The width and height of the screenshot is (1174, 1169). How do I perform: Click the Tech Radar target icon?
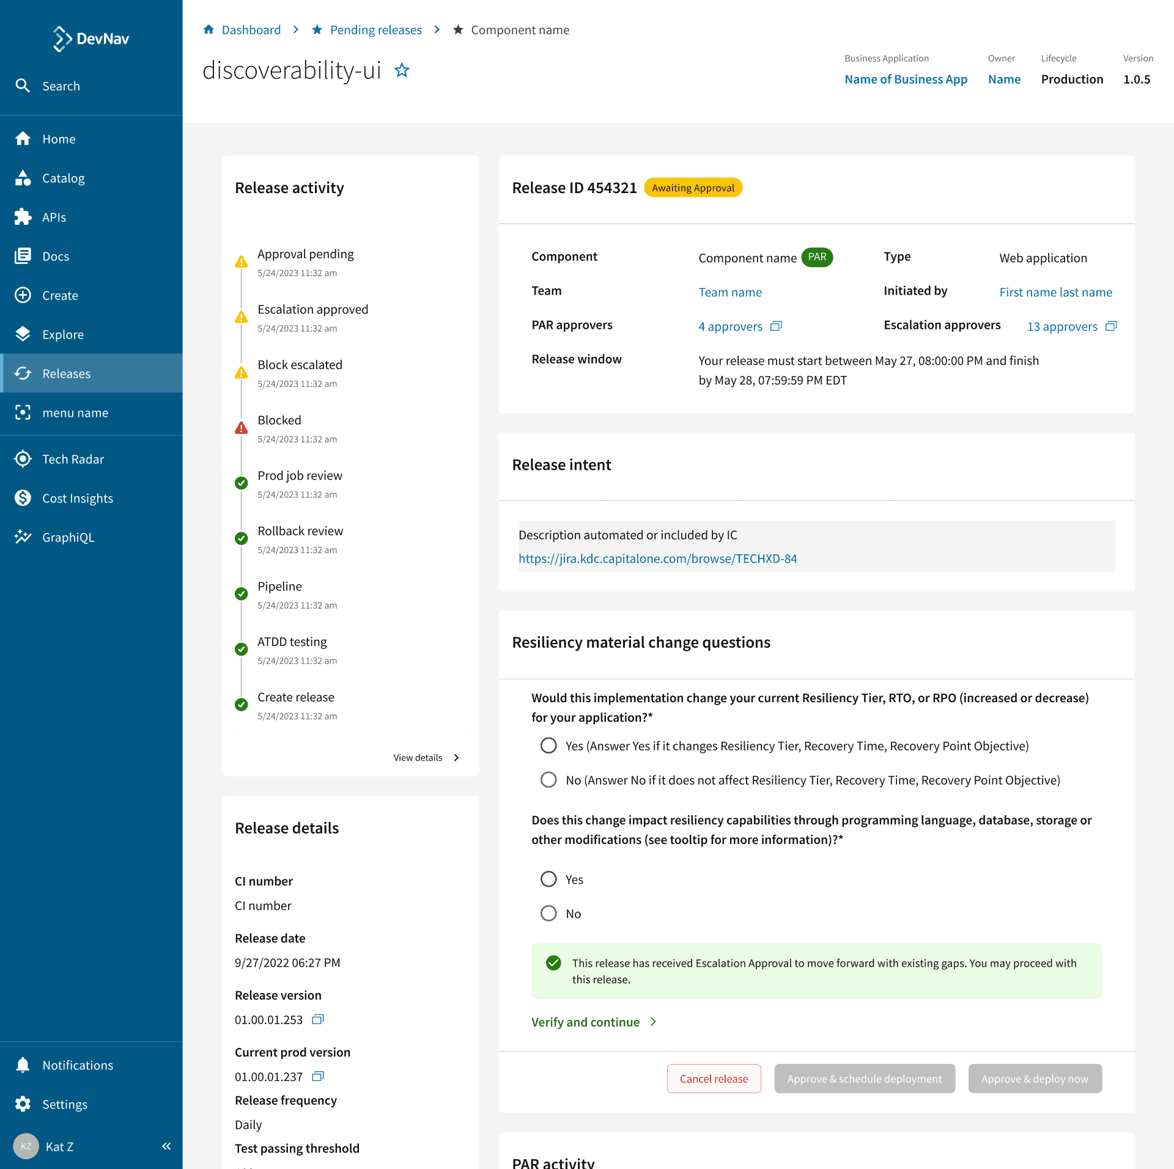click(23, 459)
